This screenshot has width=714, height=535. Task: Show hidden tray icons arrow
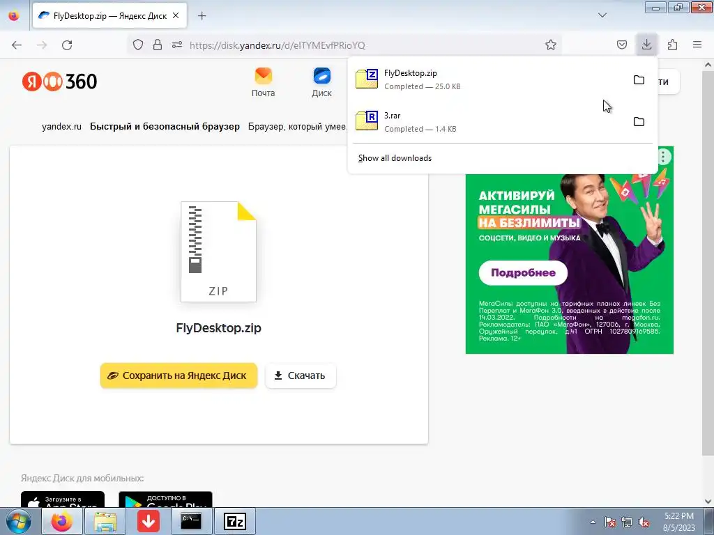[x=593, y=522]
